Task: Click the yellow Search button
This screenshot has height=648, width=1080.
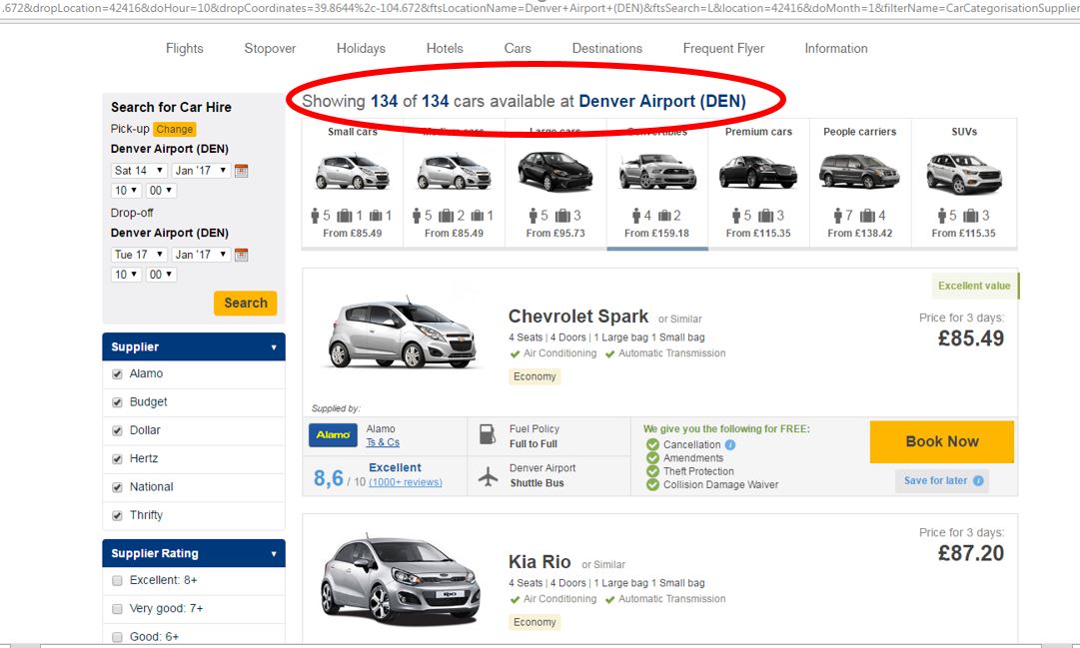Action: (x=245, y=303)
